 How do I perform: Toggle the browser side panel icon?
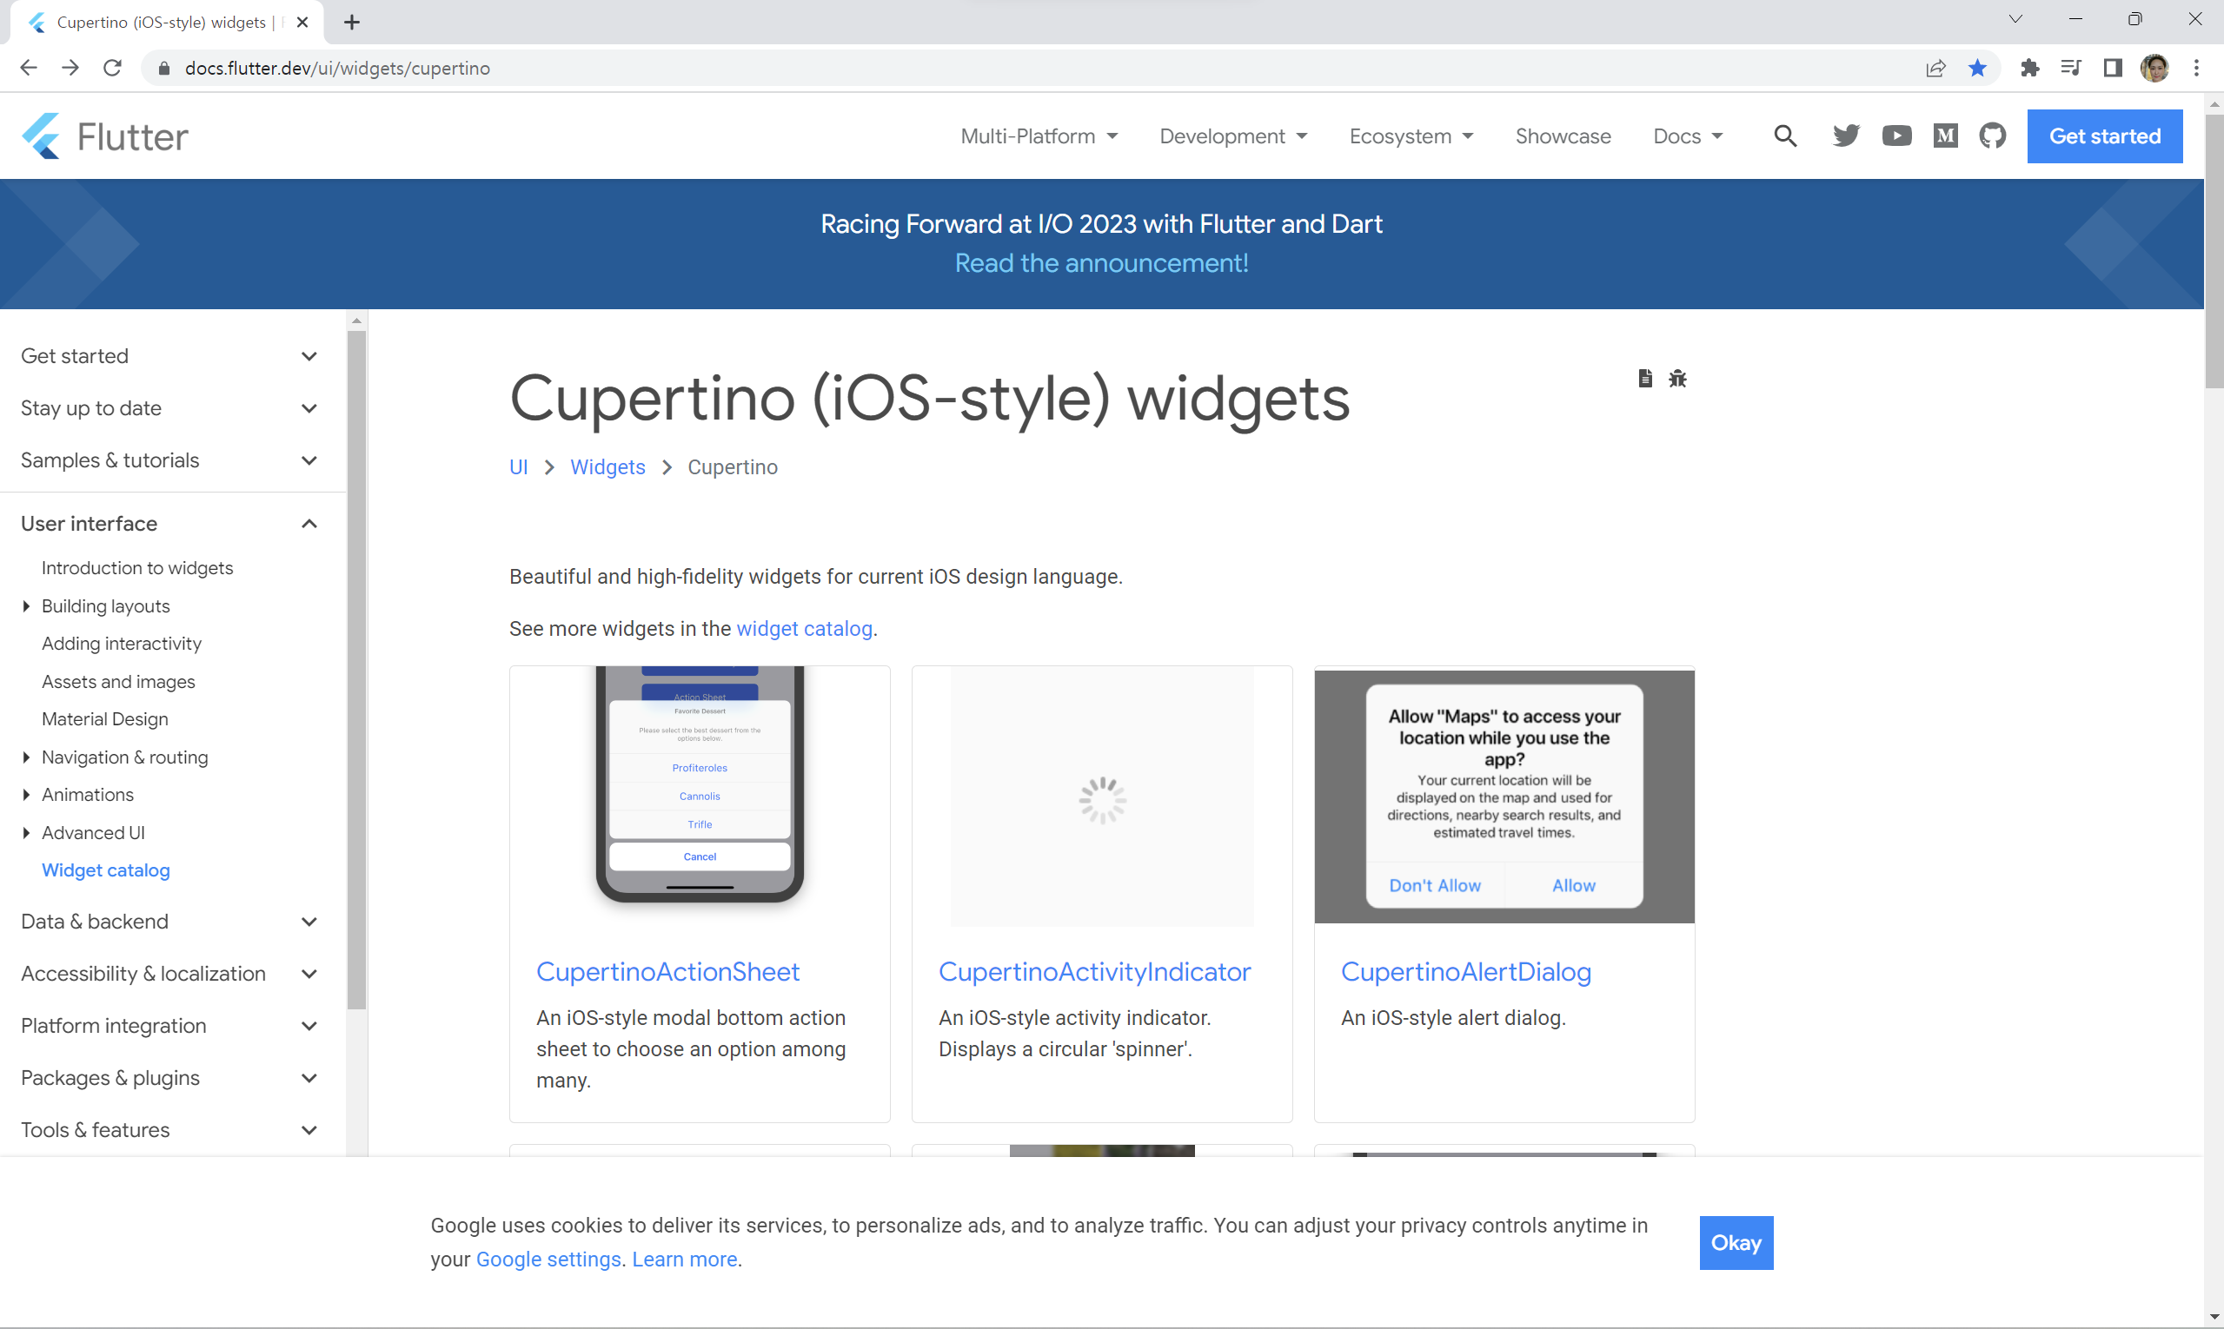[2113, 68]
